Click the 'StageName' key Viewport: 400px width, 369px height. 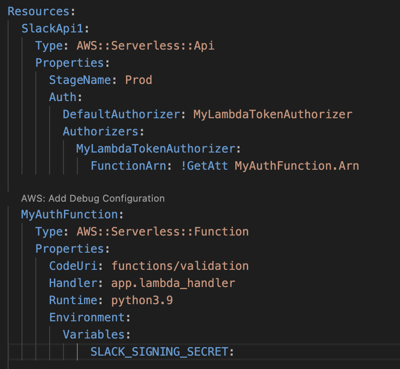[80, 80]
